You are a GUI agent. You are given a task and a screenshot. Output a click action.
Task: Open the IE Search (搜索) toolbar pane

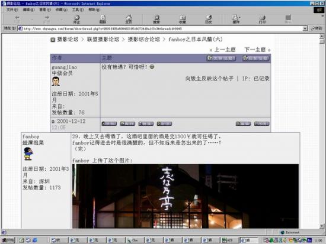click(156, 19)
